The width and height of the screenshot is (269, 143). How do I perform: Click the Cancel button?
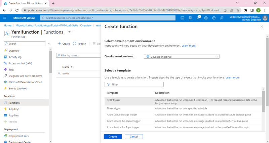pyautogui.click(x=134, y=137)
